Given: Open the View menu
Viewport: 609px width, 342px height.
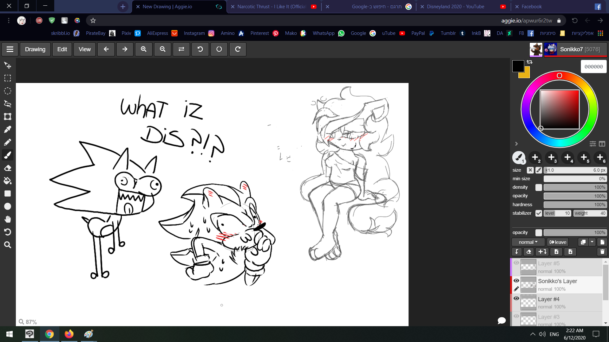Looking at the screenshot, I should point(85,49).
